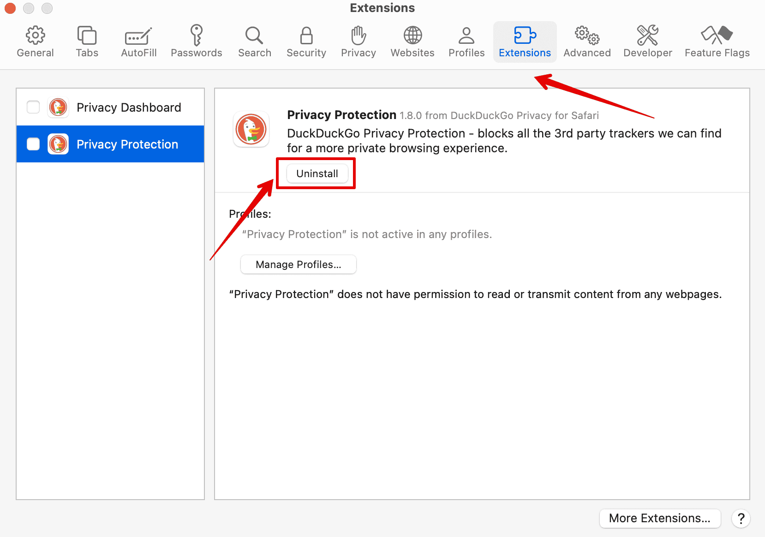
Task: Click the Uninstall button
Action: (x=317, y=173)
